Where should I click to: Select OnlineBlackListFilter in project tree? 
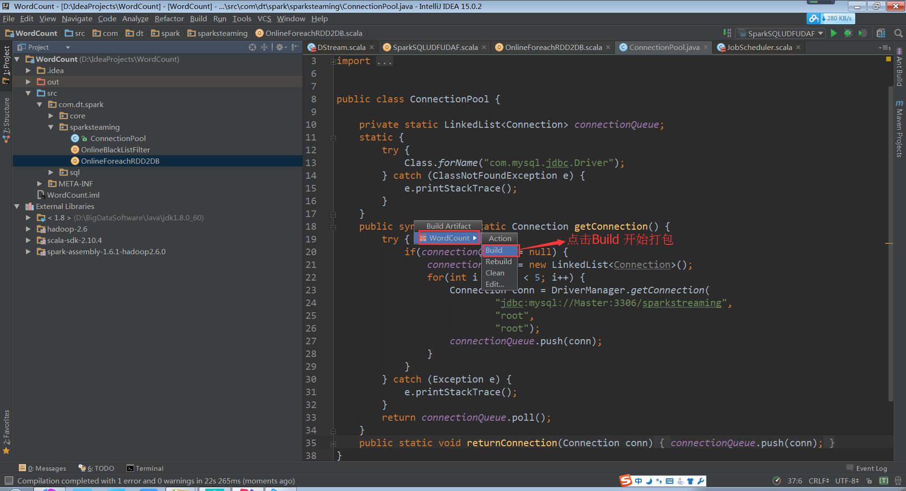[115, 150]
